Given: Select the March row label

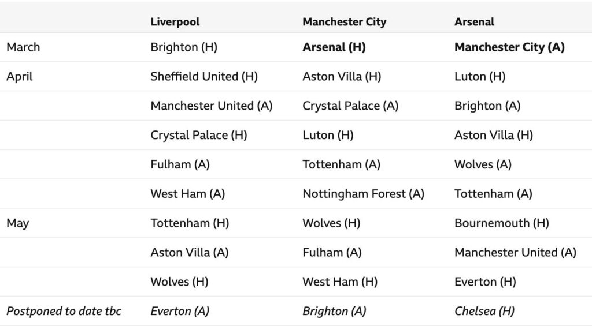Looking at the screenshot, I should pos(23,47).
